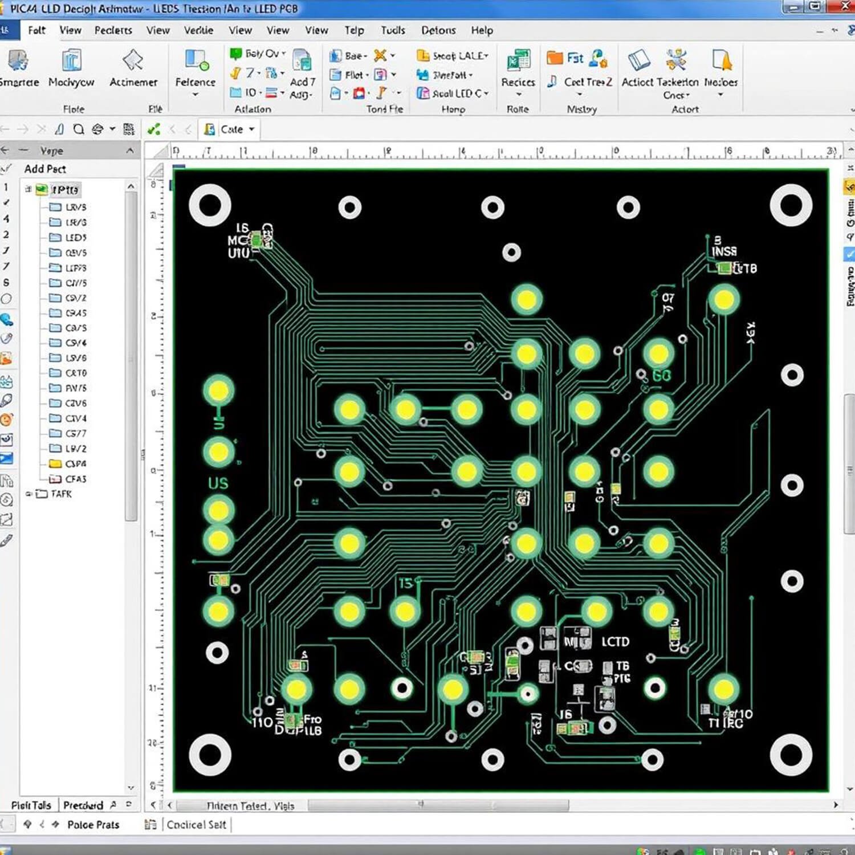Viewport: 855px width, 855px height.
Task: Click the QR-code style icon near the search tool
Action: pyautogui.click(x=128, y=129)
